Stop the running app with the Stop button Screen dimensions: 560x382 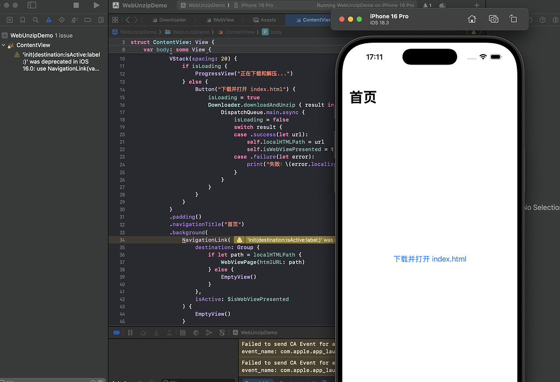tap(77, 5)
